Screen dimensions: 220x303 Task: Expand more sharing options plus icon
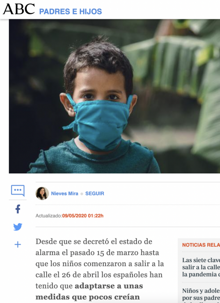click(x=18, y=245)
